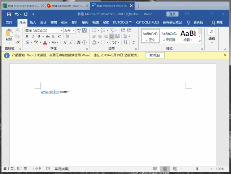This screenshot has width=231, height=174.
Task: Open the font size dropdown
Action: [74, 31]
